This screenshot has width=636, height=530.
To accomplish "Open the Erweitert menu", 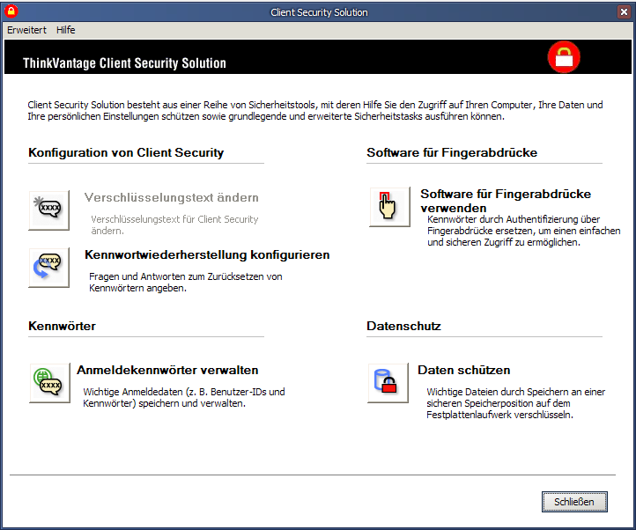I will point(26,30).
